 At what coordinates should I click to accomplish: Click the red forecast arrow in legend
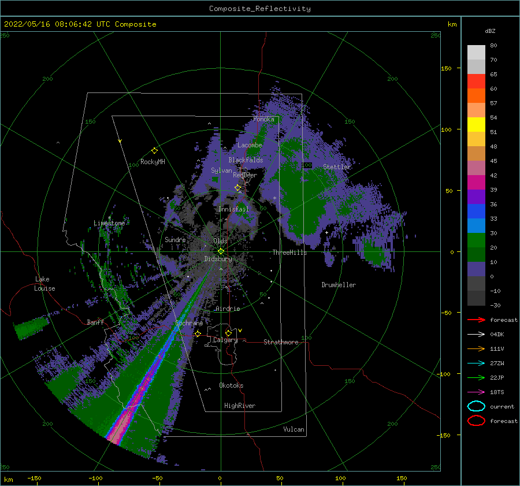[x=476, y=320]
